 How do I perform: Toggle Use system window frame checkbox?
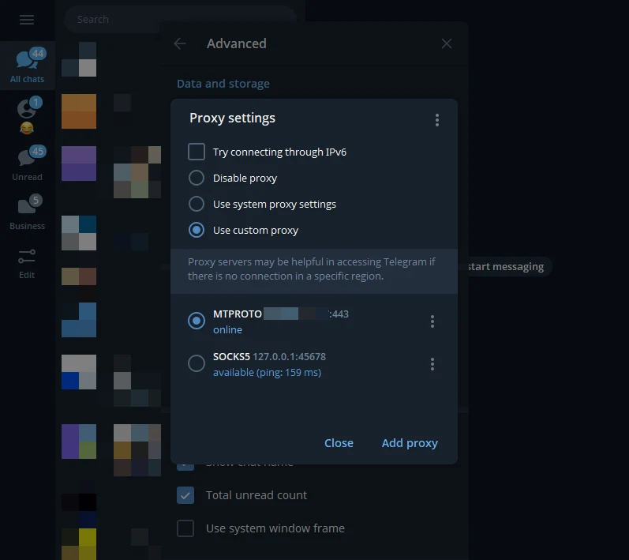(x=185, y=528)
